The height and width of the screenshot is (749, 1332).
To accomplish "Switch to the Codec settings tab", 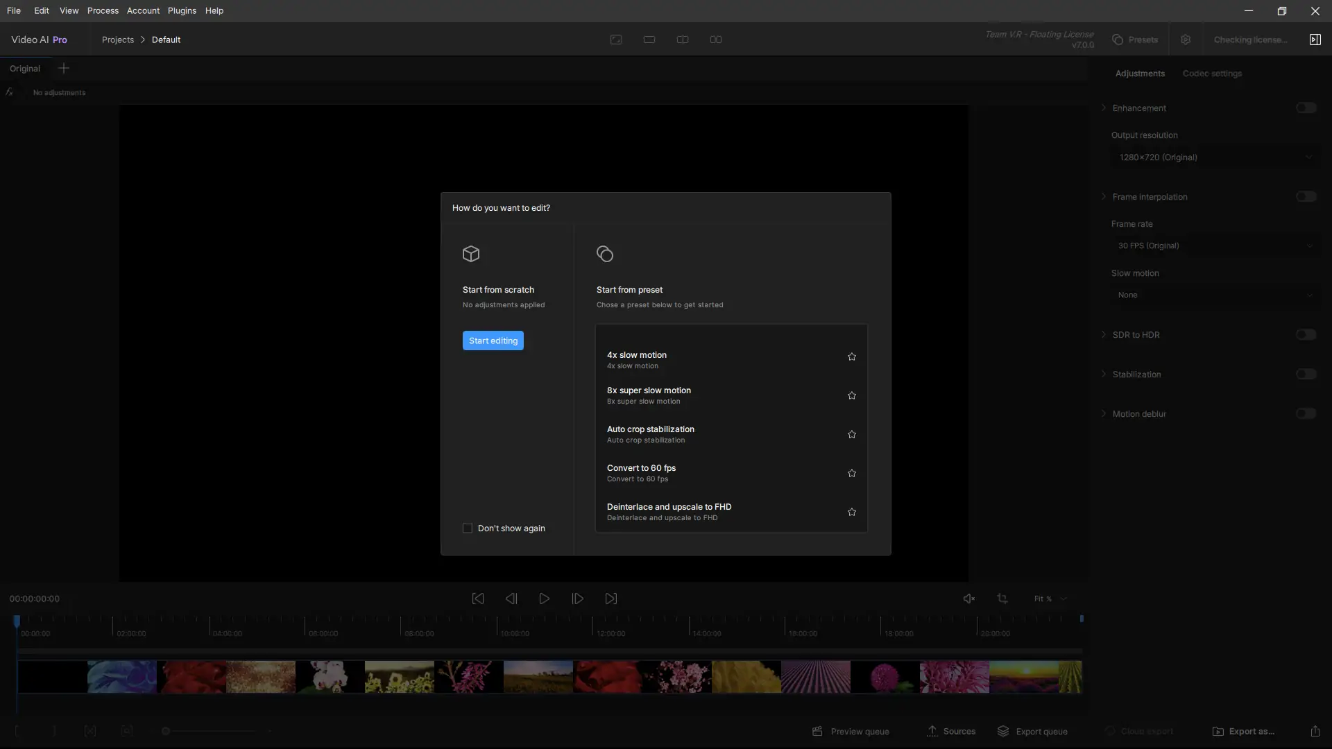I will [1212, 74].
